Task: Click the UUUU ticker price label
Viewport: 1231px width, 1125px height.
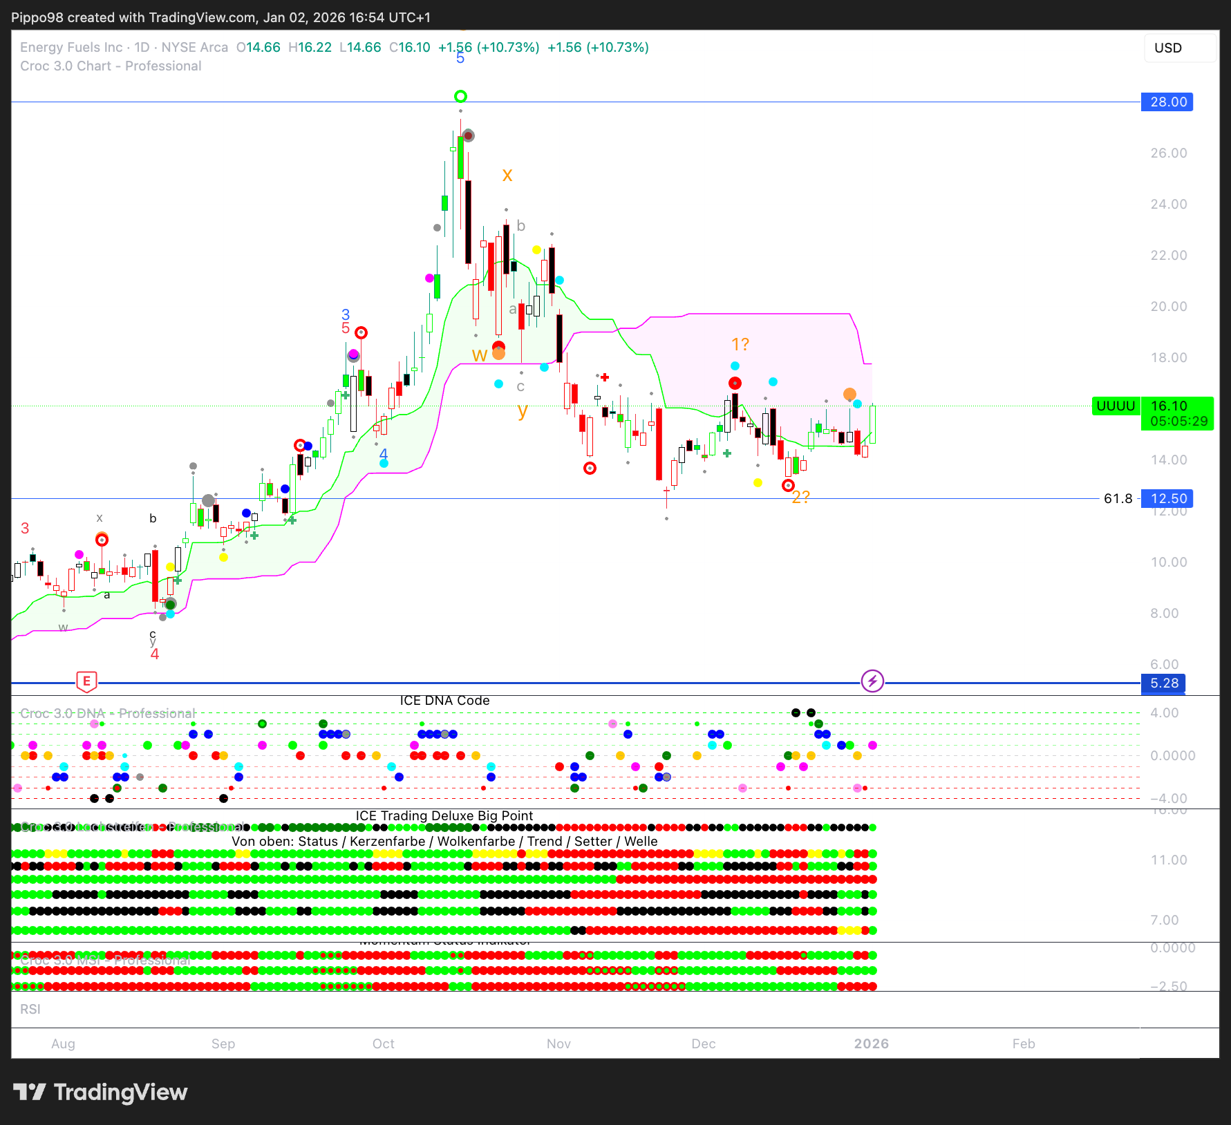Action: pos(1116,406)
